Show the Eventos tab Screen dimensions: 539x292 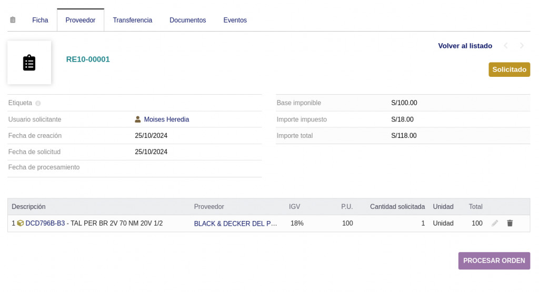pyautogui.click(x=235, y=20)
